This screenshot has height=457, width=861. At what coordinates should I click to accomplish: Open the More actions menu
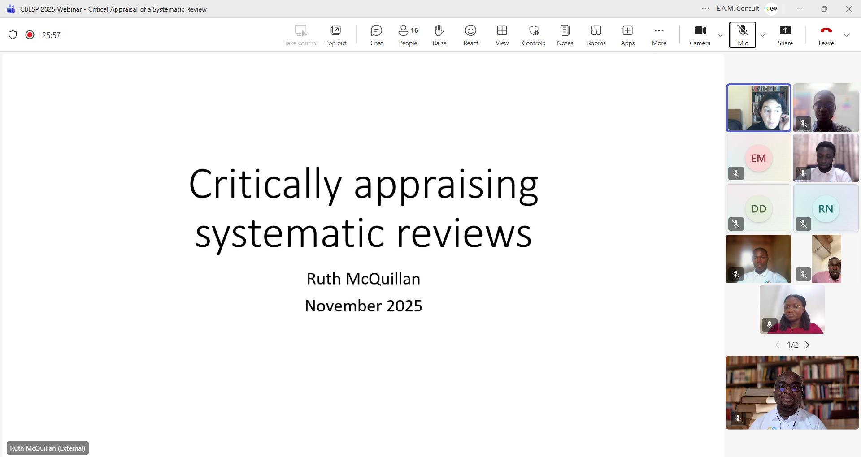coord(659,35)
